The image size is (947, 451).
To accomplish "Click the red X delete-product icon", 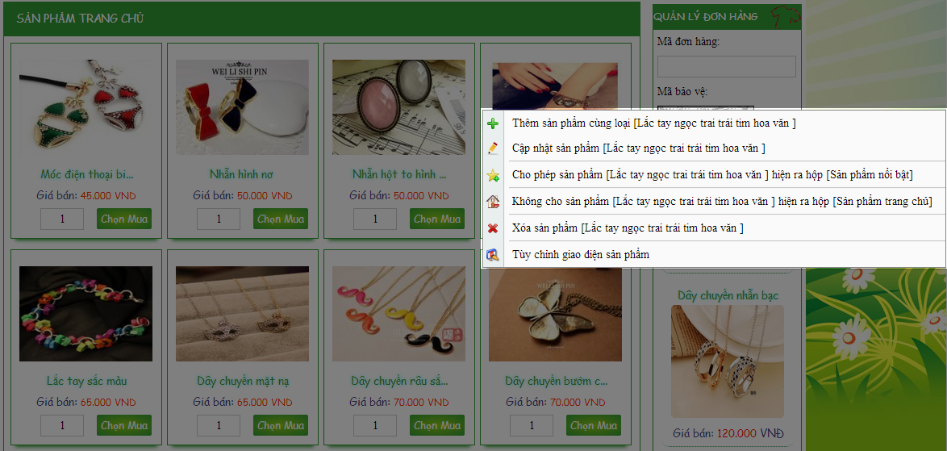I will [x=493, y=228].
